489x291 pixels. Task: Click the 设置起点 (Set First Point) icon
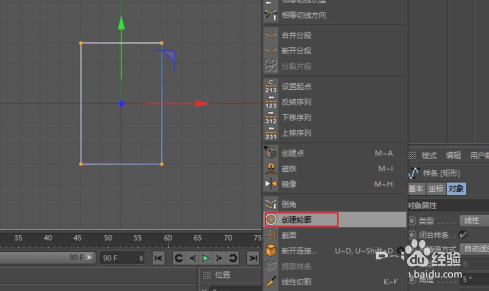(x=271, y=86)
